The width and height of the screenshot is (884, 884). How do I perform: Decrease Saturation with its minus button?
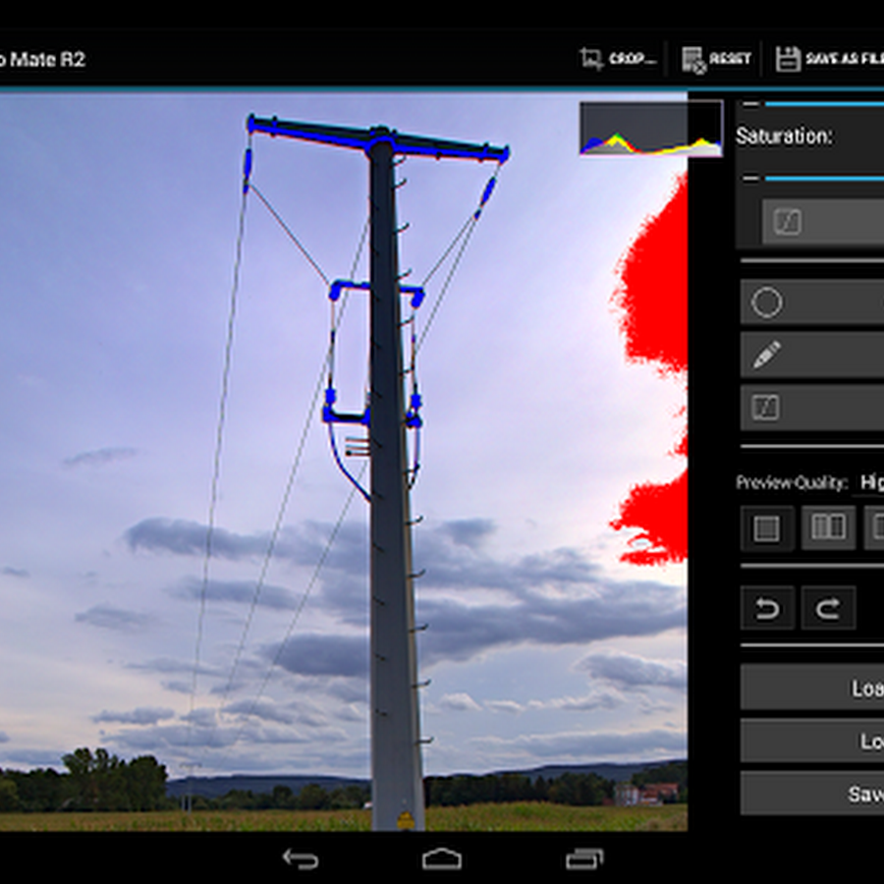pos(750,178)
